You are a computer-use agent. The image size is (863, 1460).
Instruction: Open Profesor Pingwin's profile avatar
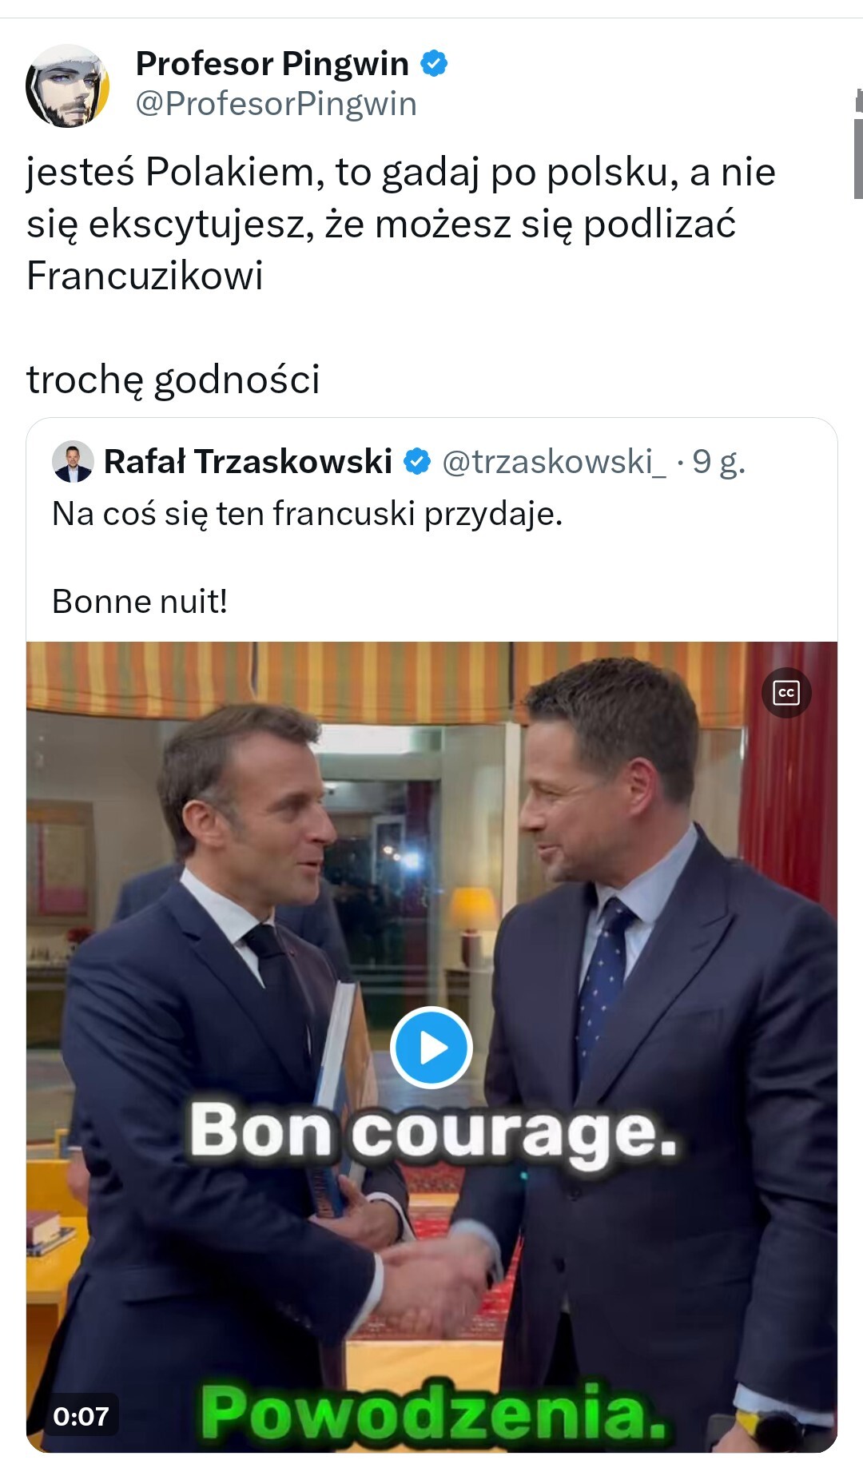tap(67, 86)
